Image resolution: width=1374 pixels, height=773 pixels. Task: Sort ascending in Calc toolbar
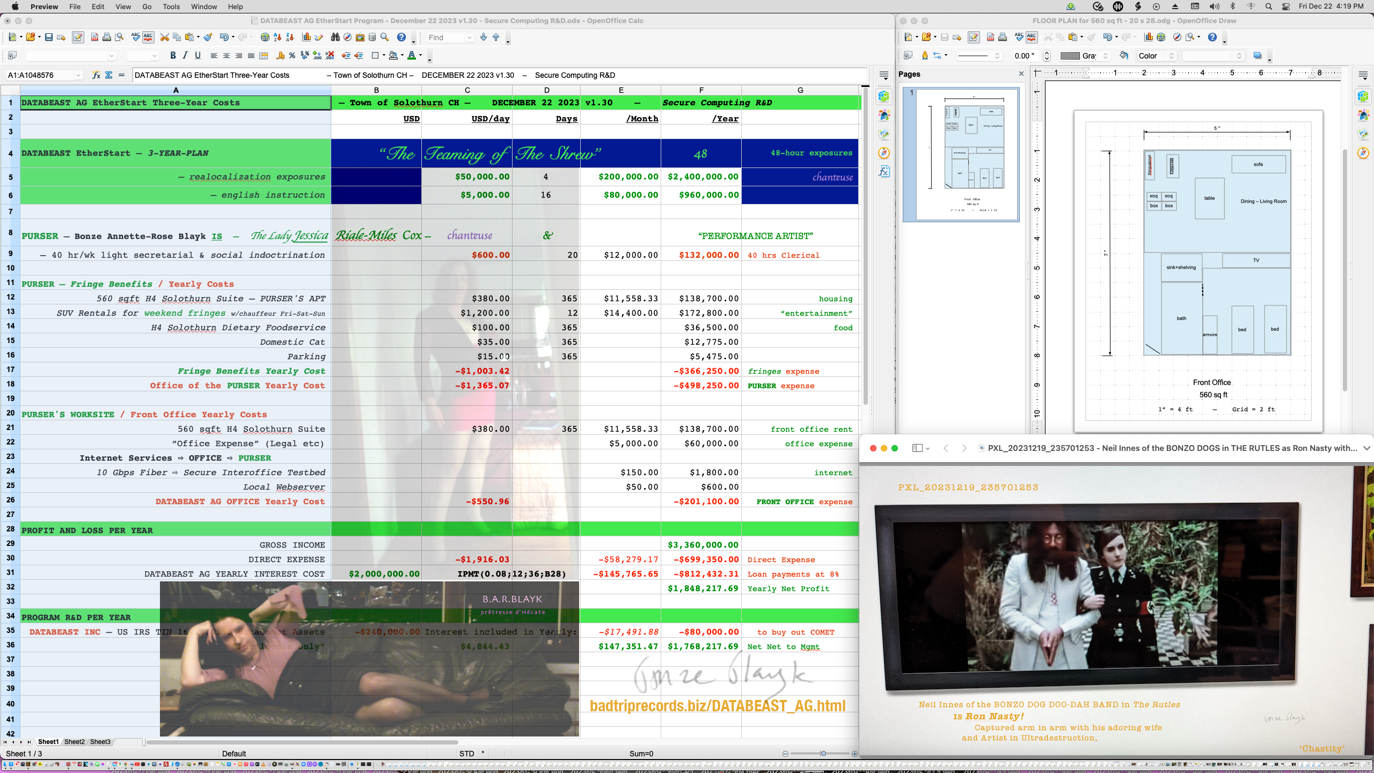(x=277, y=37)
